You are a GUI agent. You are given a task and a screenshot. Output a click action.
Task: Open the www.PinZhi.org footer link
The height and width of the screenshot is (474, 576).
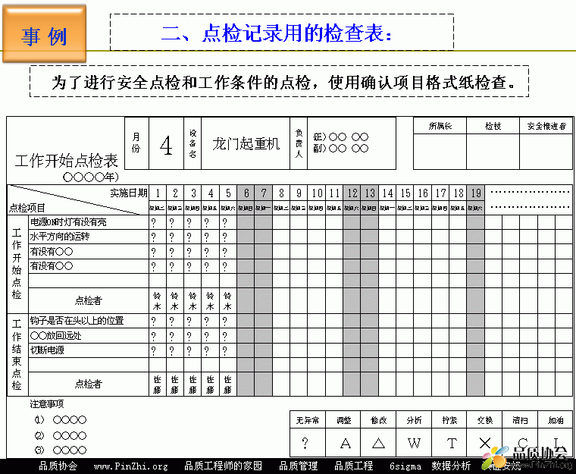point(130,466)
